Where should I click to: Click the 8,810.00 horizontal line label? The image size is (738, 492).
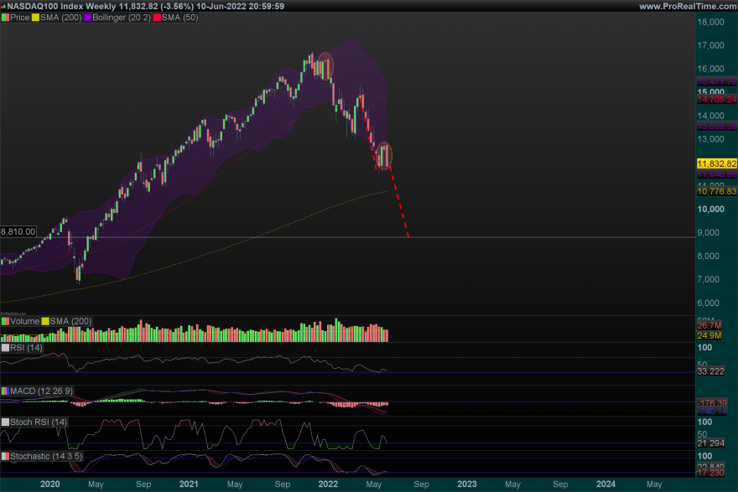click(x=18, y=231)
